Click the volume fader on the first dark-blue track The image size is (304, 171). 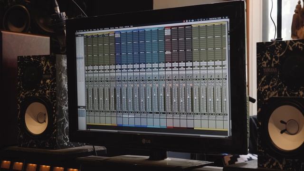click(x=118, y=96)
